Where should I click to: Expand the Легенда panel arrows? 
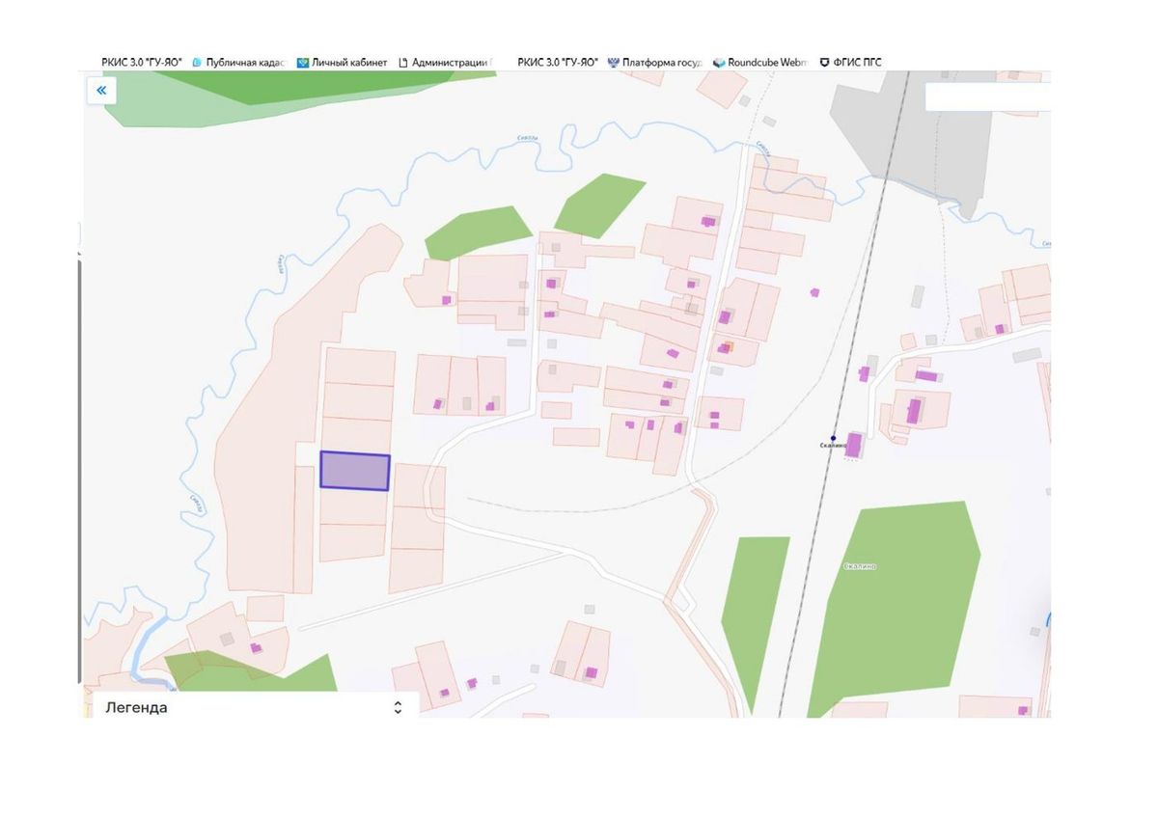[x=398, y=707]
